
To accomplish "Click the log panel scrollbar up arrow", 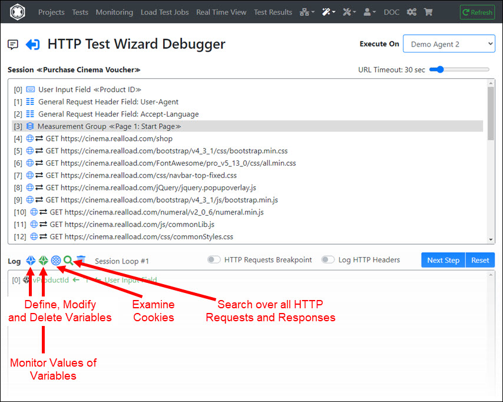I will 491,275.
